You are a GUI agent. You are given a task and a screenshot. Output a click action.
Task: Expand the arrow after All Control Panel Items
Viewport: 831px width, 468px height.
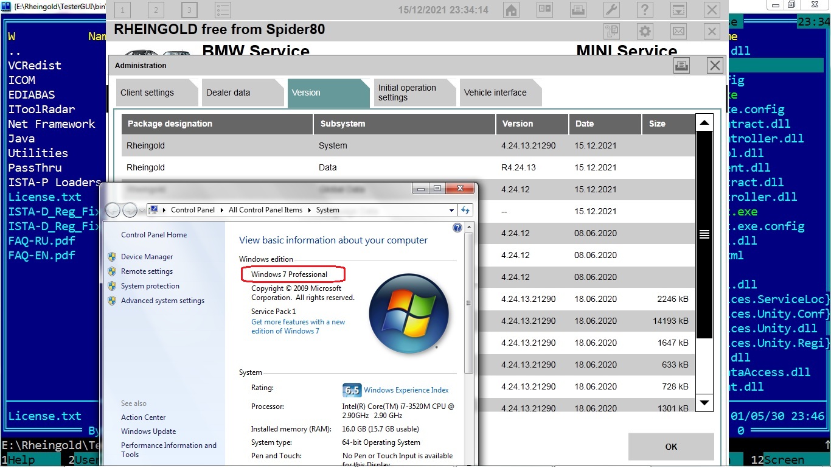coord(309,210)
